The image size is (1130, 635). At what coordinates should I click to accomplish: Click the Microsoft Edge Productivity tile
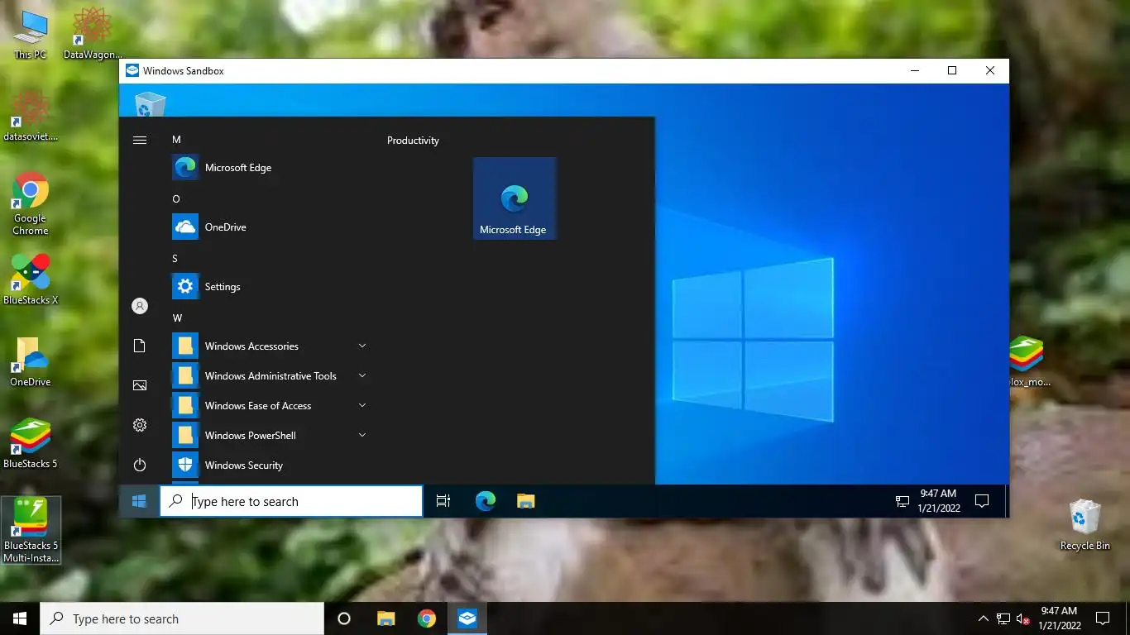[515, 198]
